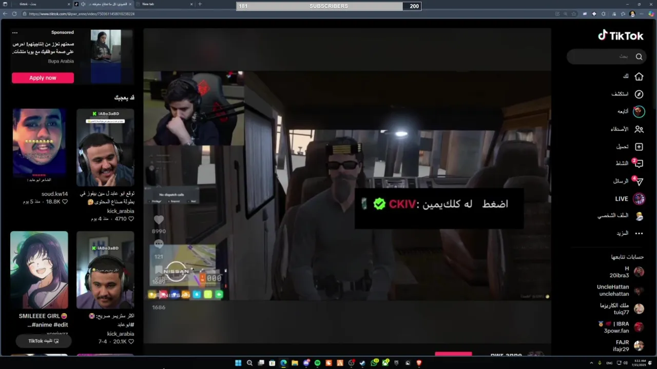Image resolution: width=657 pixels, height=369 pixels.
Task: Click the TikTok install app button
Action: coord(44,341)
